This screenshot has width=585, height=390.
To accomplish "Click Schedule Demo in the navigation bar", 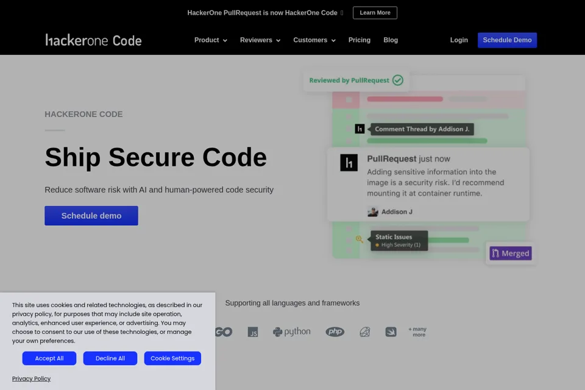I will pos(507,40).
